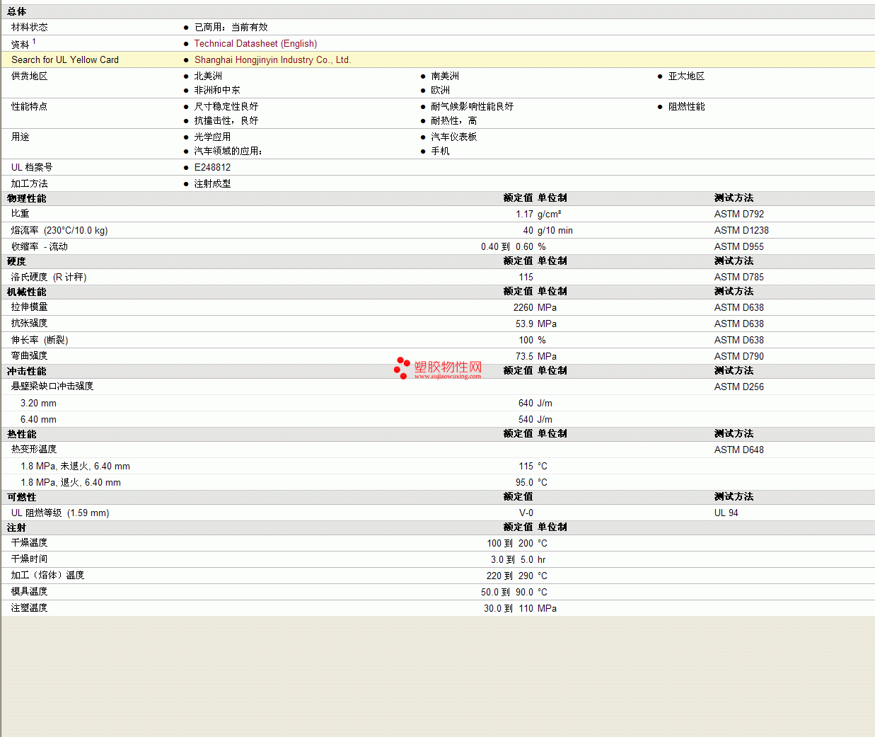Click the 机械性能 section header

[x=26, y=292]
